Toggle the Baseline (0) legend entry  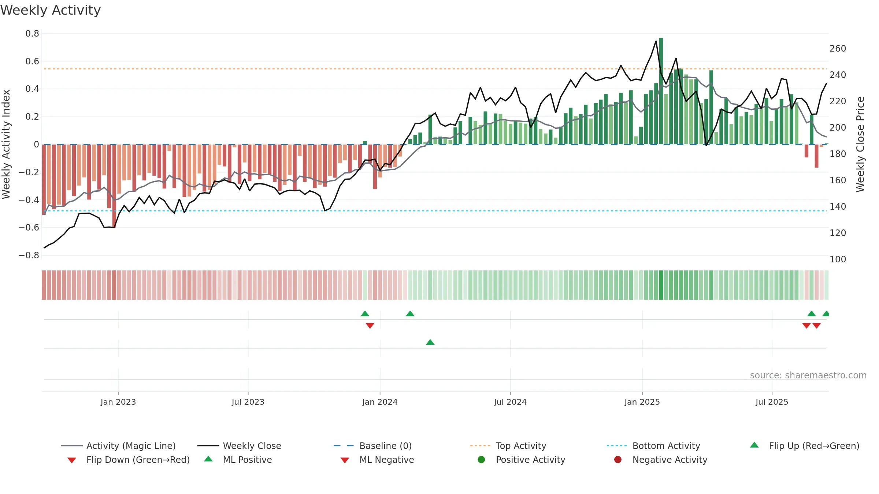coord(373,446)
